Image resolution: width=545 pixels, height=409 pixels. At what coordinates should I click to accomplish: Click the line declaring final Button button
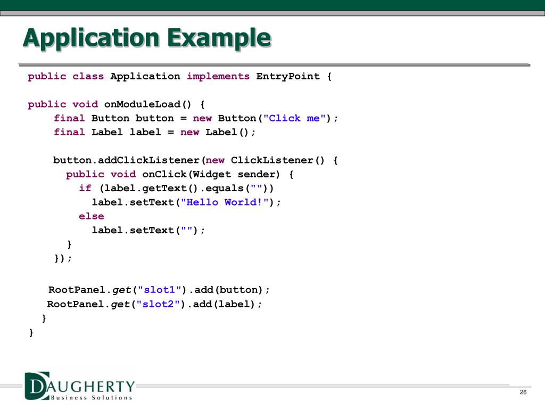tap(196, 118)
